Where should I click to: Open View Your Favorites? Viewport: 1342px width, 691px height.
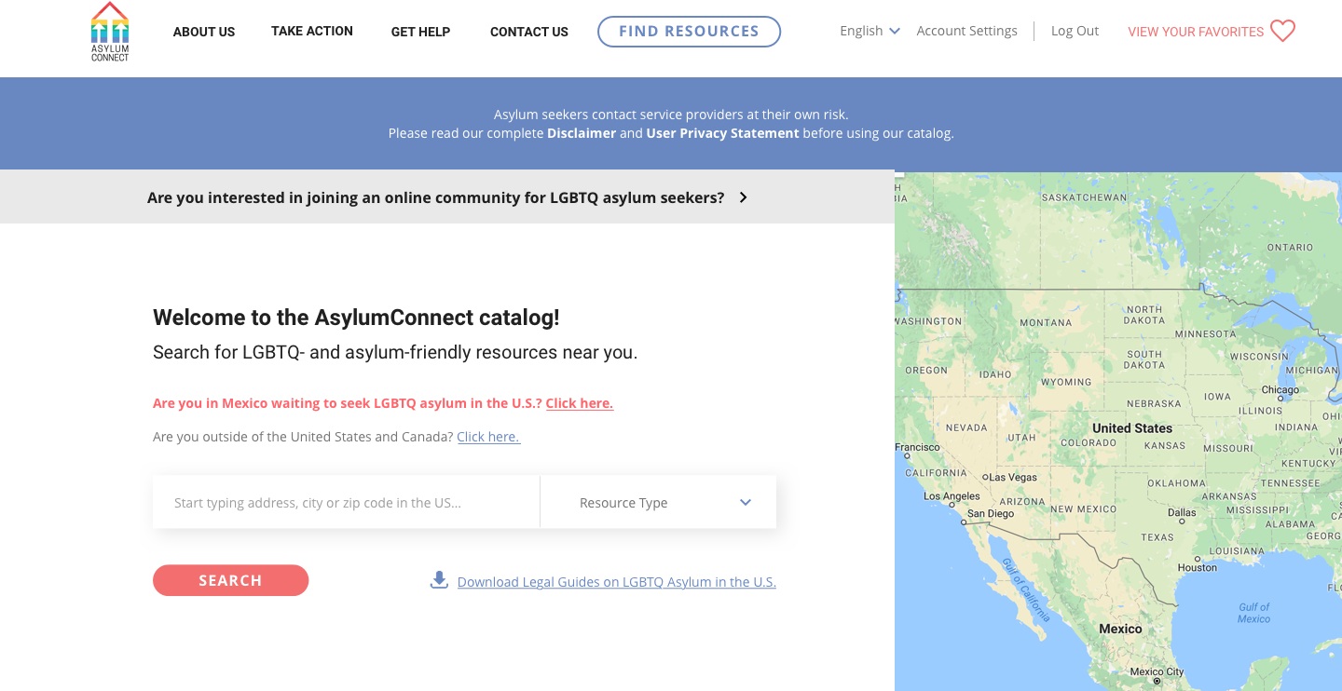1196,32
